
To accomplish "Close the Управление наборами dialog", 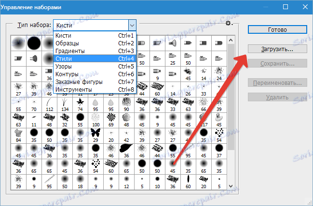I will pyautogui.click(x=305, y=7).
